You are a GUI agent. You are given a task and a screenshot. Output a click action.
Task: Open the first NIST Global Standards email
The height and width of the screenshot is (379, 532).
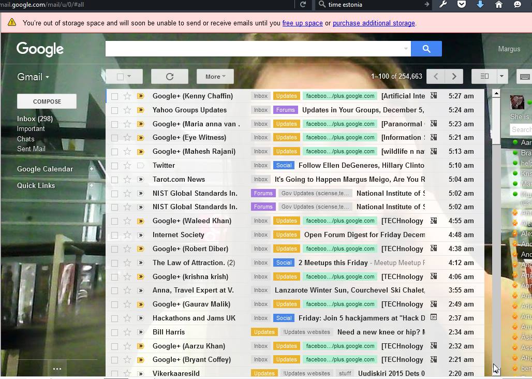pos(295,194)
